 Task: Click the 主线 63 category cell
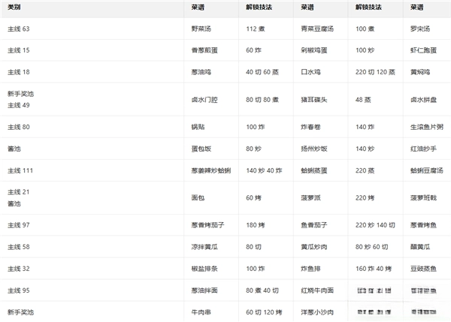point(18,29)
